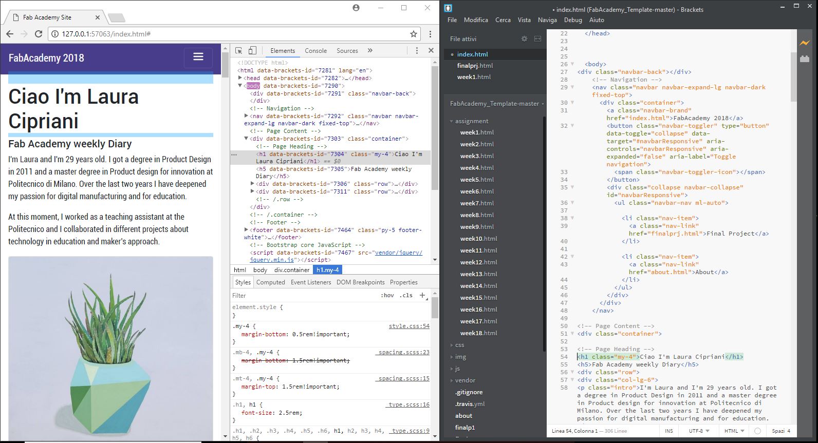The image size is (818, 443).
Task: Click Chrome back navigation arrow
Action: click(10, 34)
